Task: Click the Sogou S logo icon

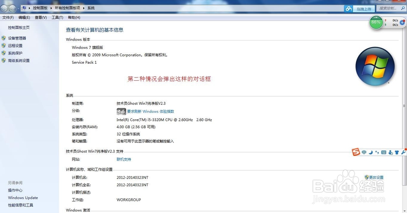Action: click(356, 152)
